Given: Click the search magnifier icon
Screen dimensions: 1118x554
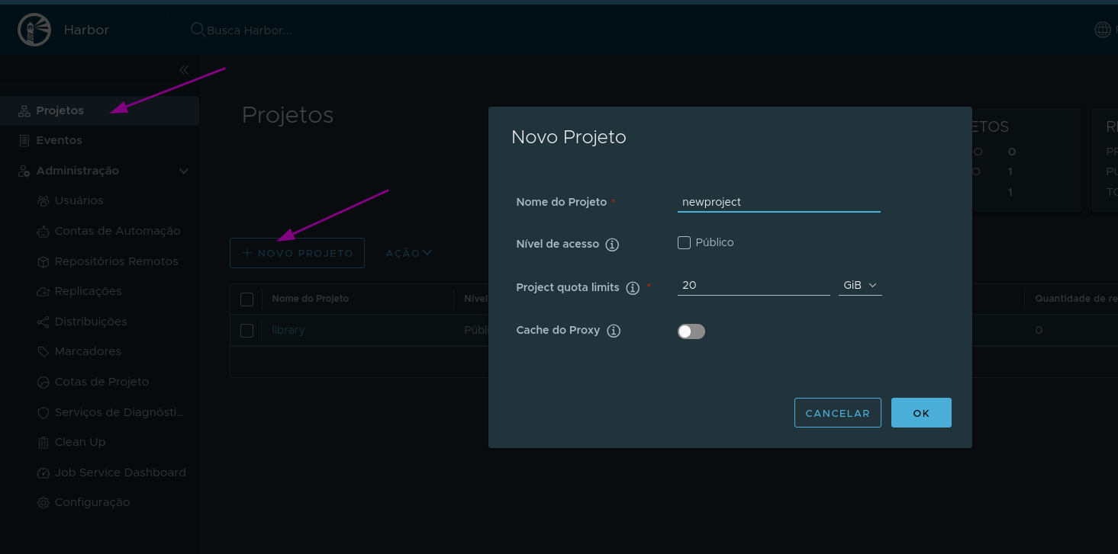Looking at the screenshot, I should pos(198,30).
